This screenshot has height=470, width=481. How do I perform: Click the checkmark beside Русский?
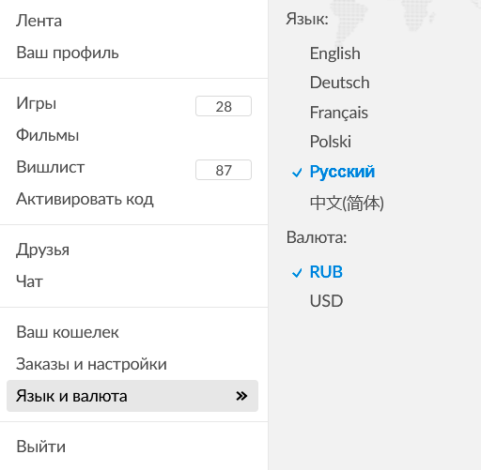tap(297, 173)
